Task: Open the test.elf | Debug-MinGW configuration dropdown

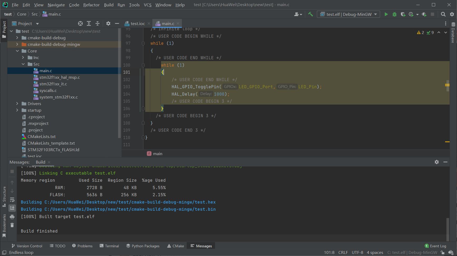Action: click(x=348, y=14)
